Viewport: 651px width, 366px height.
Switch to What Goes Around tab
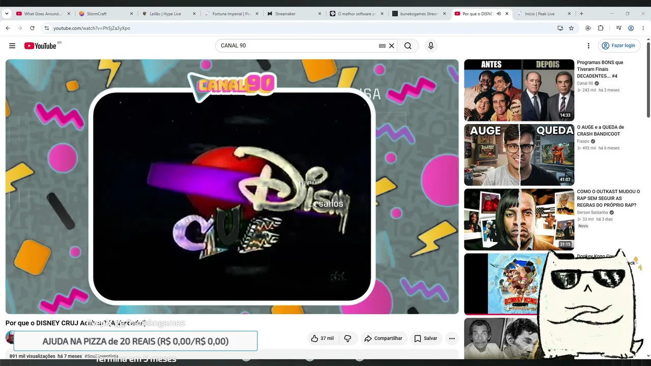click(43, 14)
